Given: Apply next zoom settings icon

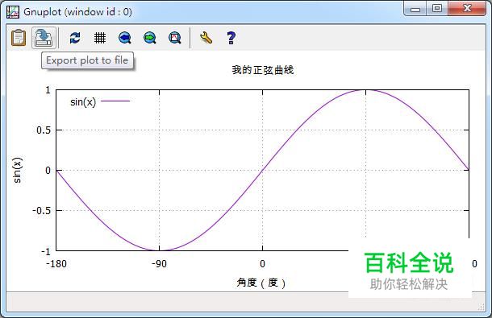Looking at the screenshot, I should [x=150, y=38].
